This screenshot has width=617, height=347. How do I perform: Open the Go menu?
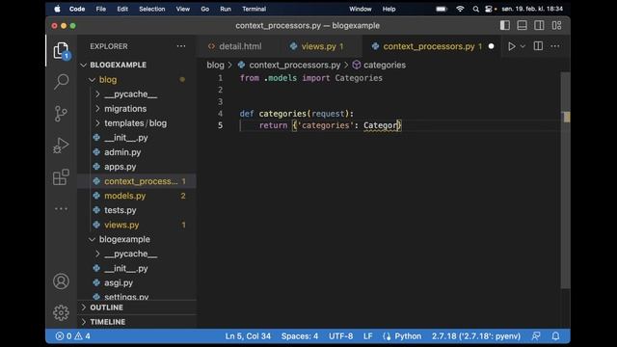coord(205,9)
